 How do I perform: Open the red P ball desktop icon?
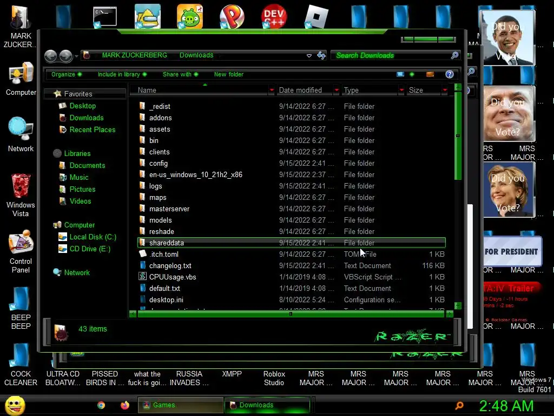tap(232, 17)
